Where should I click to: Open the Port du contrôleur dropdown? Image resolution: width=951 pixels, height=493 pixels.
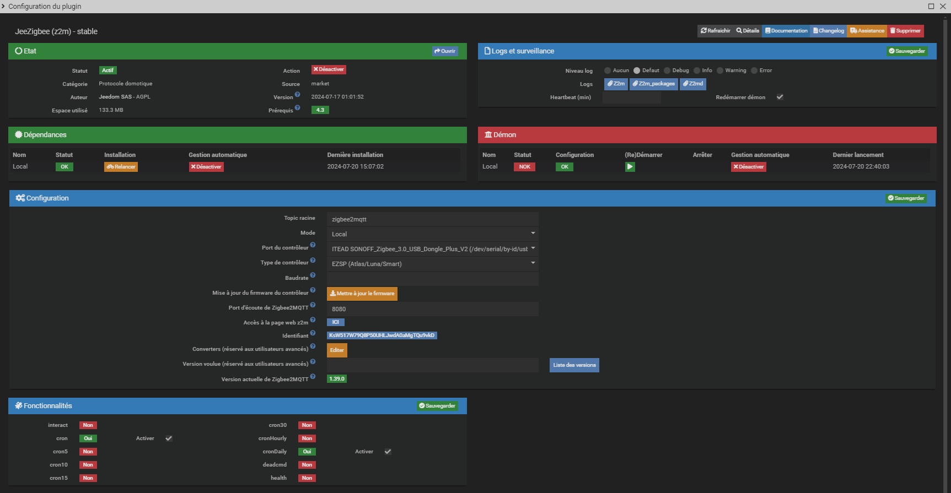(432, 249)
